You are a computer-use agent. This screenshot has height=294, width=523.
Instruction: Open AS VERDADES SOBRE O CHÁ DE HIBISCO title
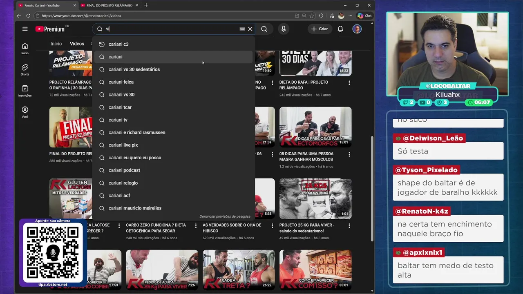(232, 228)
